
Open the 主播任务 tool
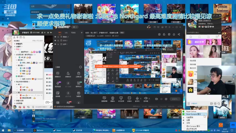pyautogui.click(x=78, y=75)
